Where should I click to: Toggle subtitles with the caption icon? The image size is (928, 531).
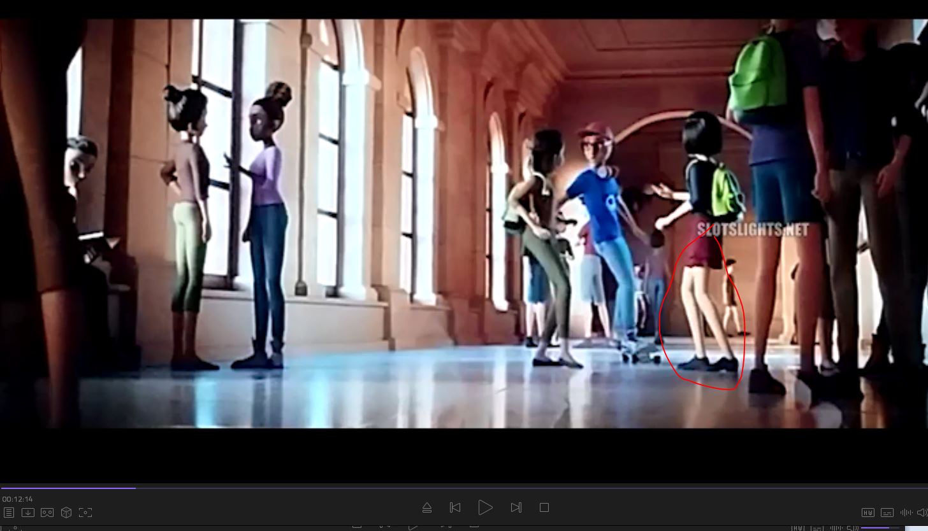click(x=887, y=513)
